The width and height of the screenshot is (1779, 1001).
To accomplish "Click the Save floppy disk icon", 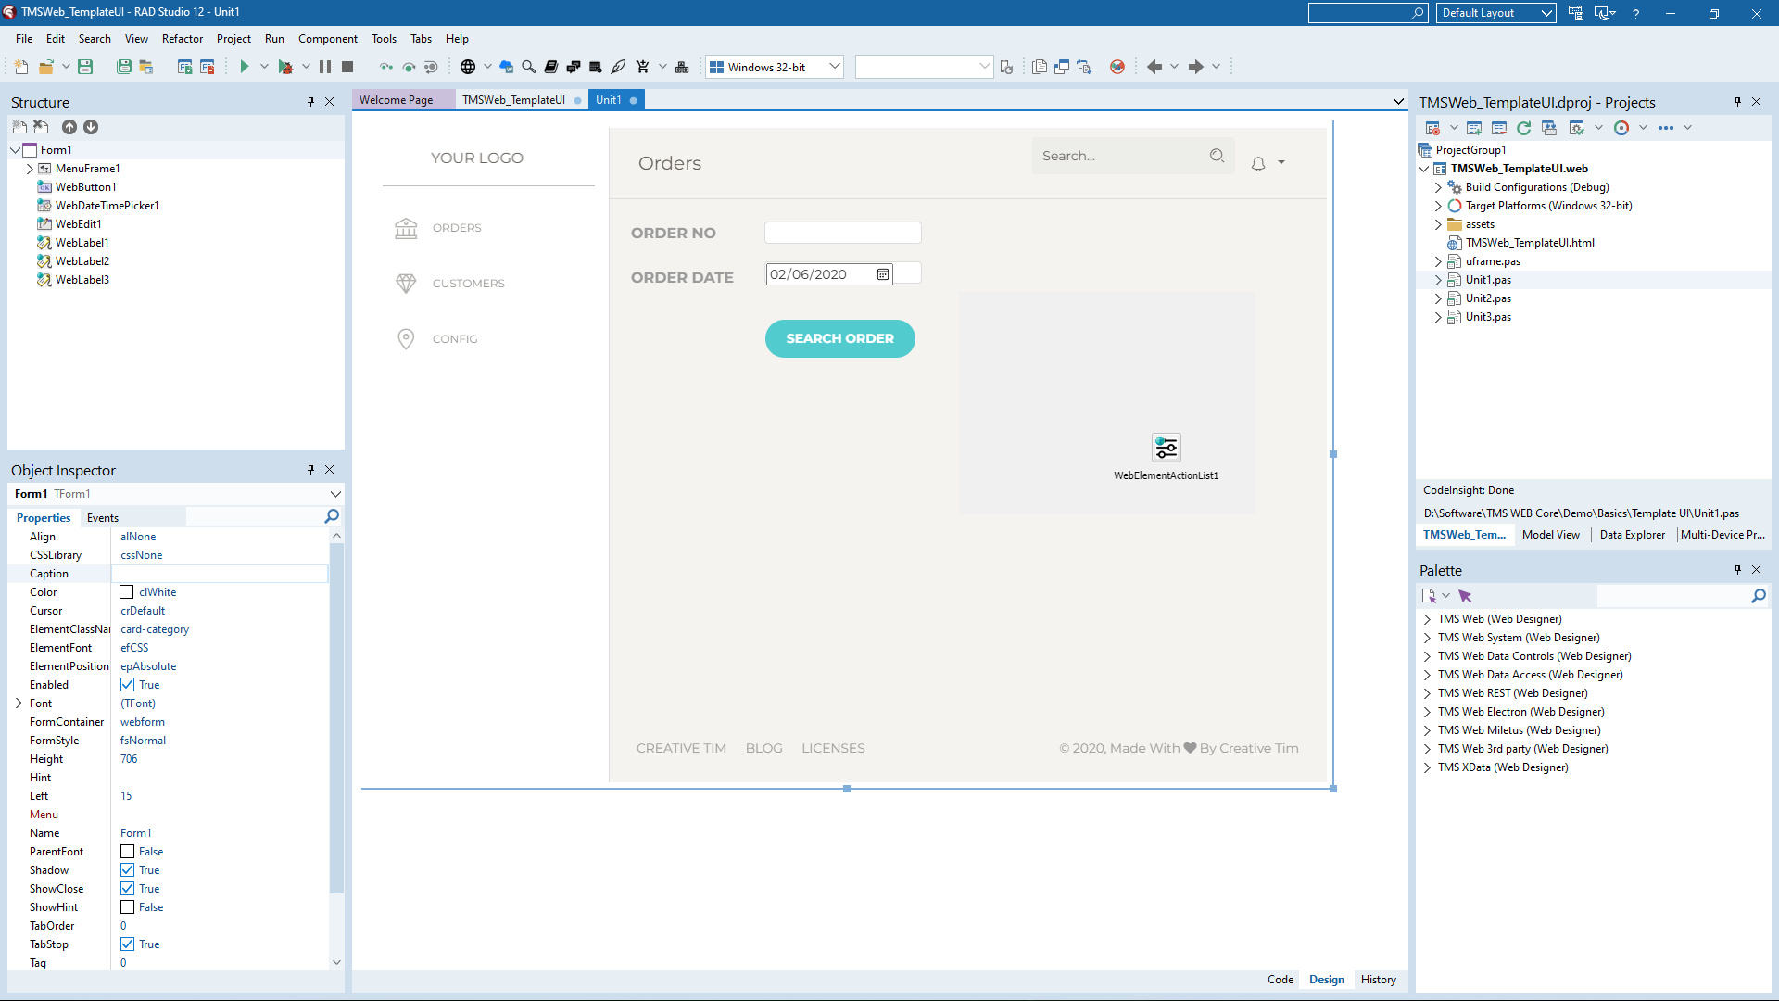I will coord(85,67).
